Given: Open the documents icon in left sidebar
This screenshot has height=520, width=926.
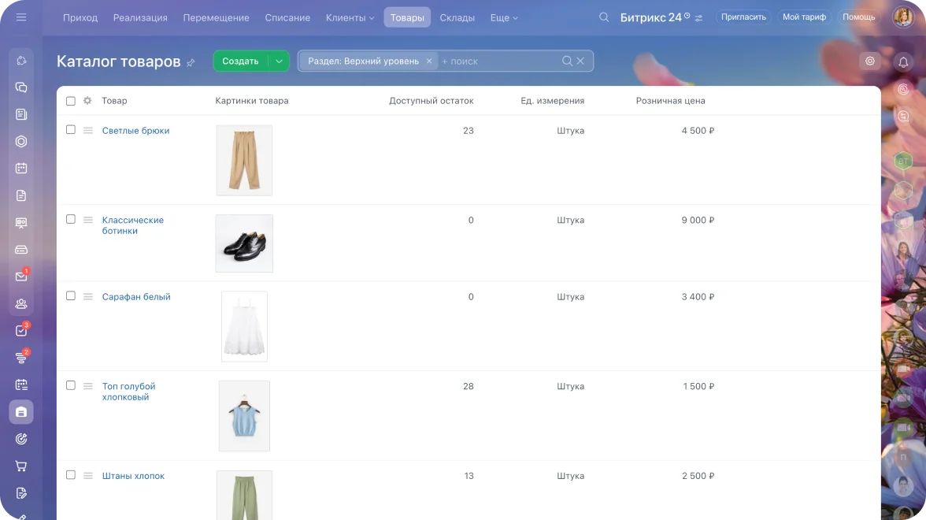Looking at the screenshot, I should [x=21, y=195].
